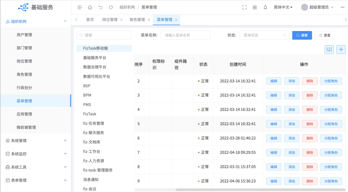Enter fullscreen mode icon
This screenshot has width=348, height=192.
244,7
